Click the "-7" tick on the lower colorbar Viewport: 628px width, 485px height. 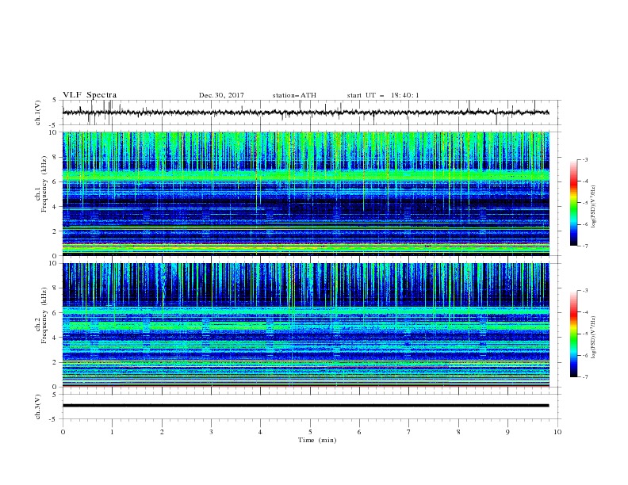(x=584, y=376)
